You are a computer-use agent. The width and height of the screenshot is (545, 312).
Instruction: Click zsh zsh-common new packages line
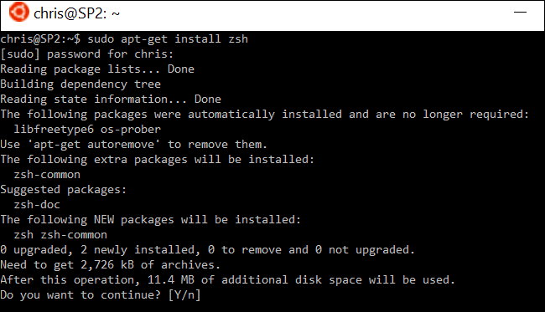pos(60,235)
